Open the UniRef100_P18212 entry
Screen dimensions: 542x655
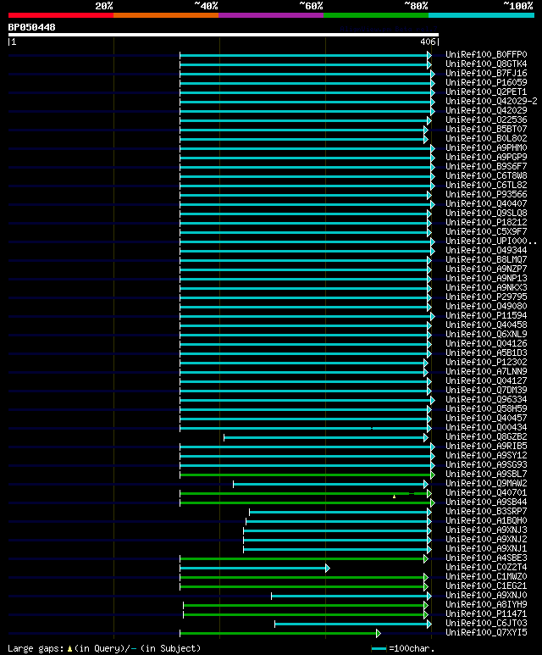tap(486, 223)
